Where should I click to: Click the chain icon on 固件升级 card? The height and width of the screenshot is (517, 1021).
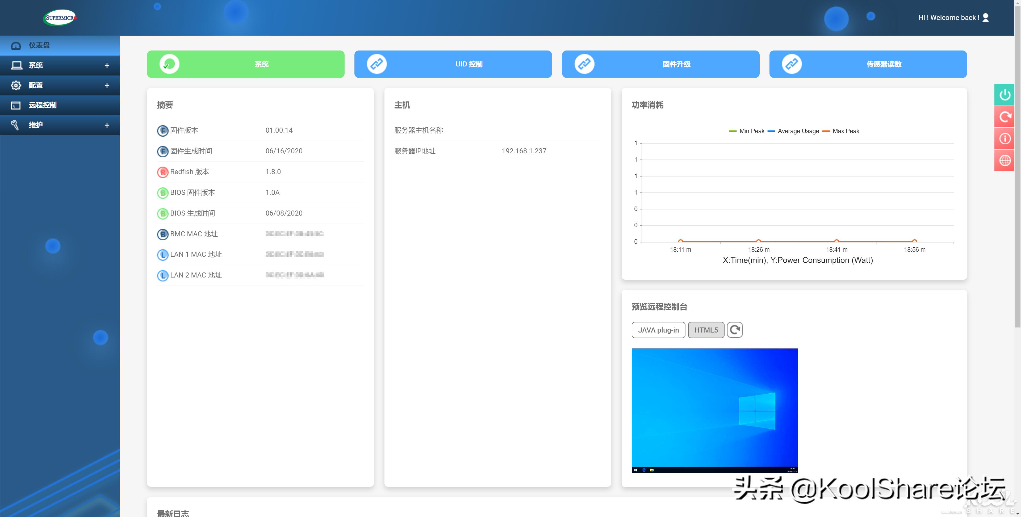(x=585, y=64)
